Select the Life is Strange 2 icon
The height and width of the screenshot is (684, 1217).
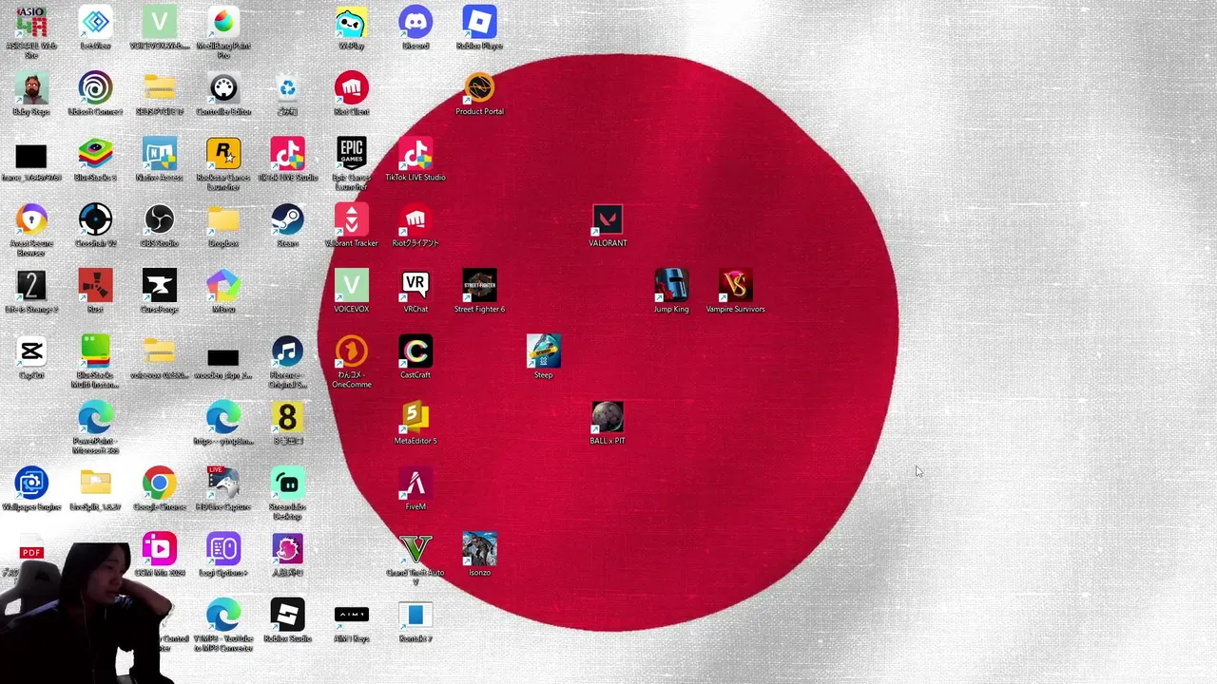pyautogui.click(x=31, y=286)
